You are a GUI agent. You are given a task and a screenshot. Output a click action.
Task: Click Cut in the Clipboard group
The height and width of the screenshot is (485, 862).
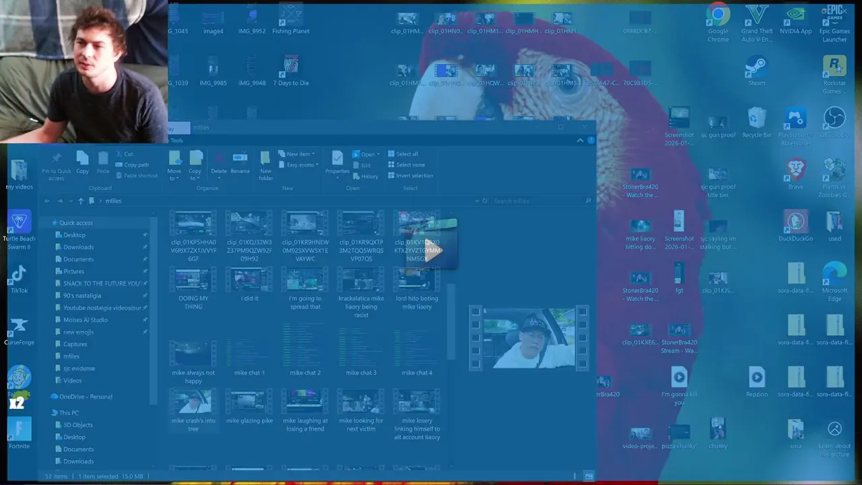(x=123, y=154)
